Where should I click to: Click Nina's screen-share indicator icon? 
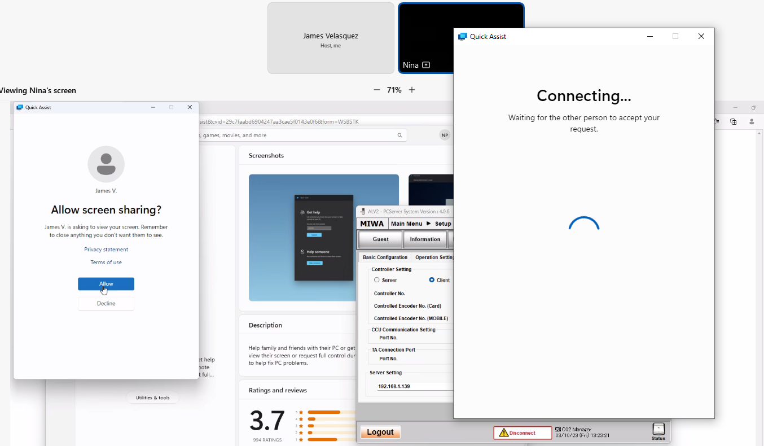click(x=426, y=65)
